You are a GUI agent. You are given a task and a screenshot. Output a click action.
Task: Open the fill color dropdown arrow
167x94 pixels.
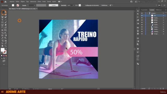[15, 5]
